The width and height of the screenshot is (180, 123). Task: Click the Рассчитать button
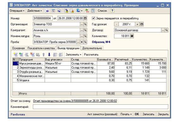pos(91,55)
